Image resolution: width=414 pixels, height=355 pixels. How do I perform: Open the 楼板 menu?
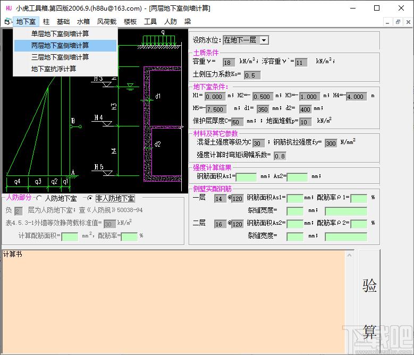[x=130, y=21]
